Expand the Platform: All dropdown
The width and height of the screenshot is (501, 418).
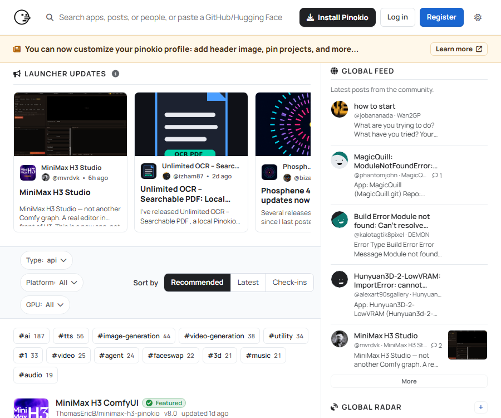point(52,283)
